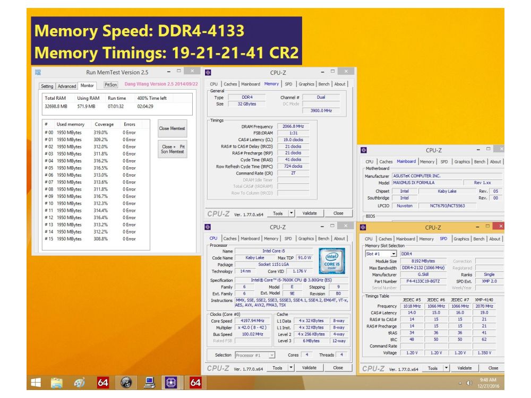This screenshot has height=398, width=531.
Task: Launch the red 64 MemTest app from taskbar
Action: tap(102, 383)
